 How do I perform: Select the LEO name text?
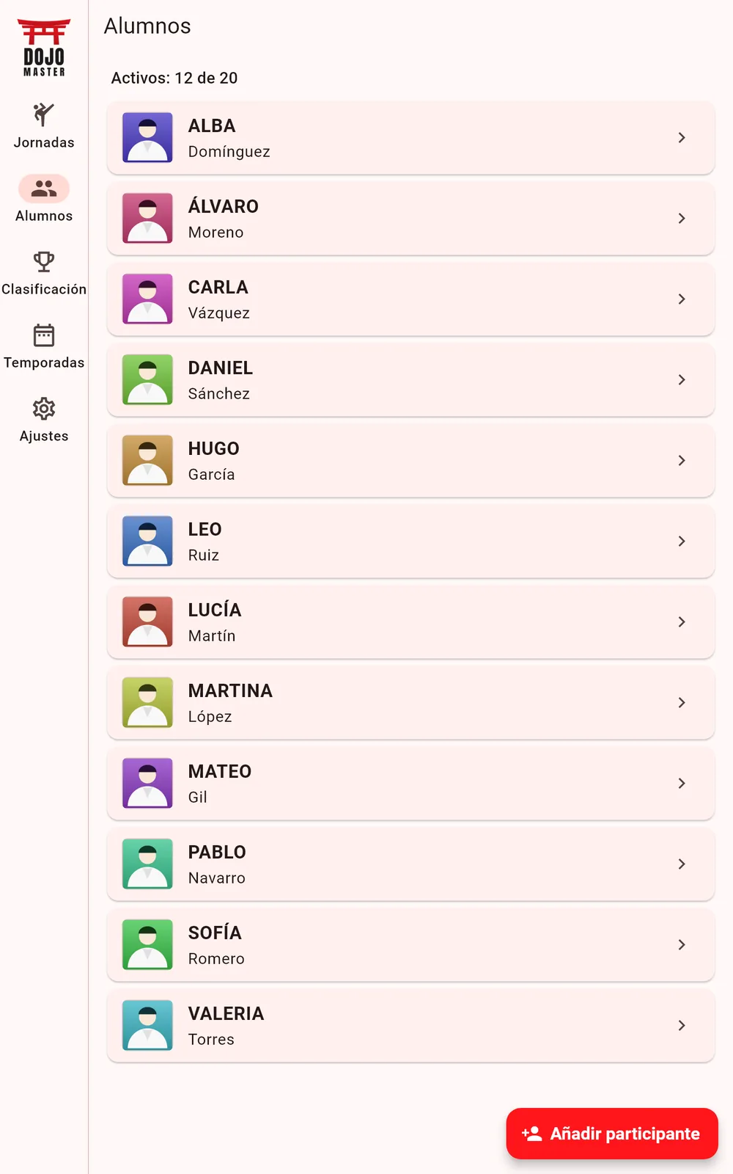(205, 529)
